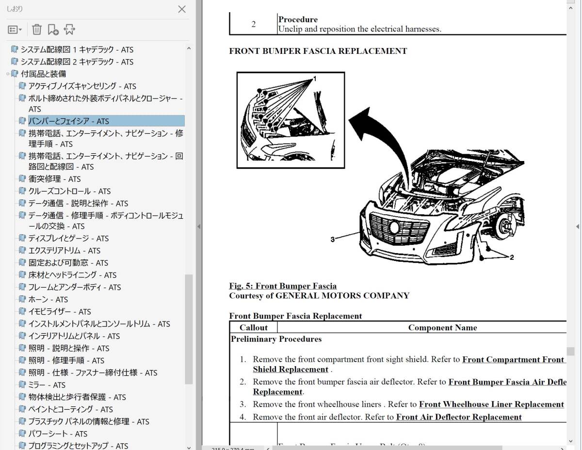Viewport: 582px width, 450px height.
Task: Collapse left navigation pane via splitter arrow
Action: click(199, 226)
